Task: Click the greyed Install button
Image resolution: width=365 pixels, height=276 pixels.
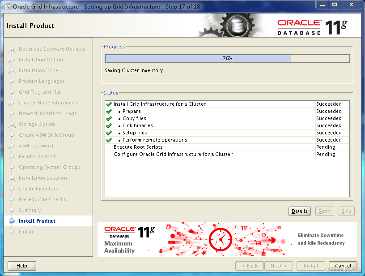Action: coord(310,266)
